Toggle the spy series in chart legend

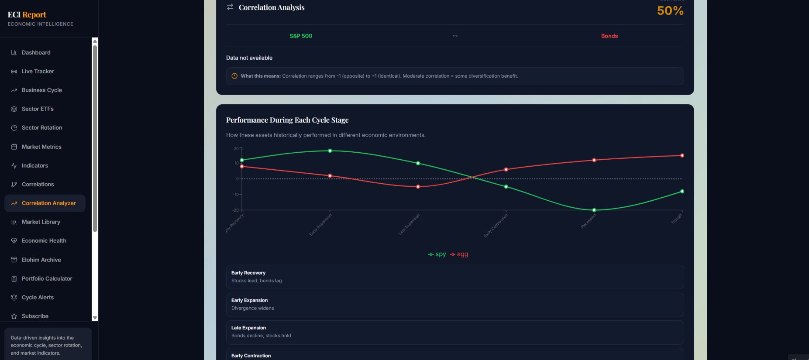pyautogui.click(x=437, y=254)
